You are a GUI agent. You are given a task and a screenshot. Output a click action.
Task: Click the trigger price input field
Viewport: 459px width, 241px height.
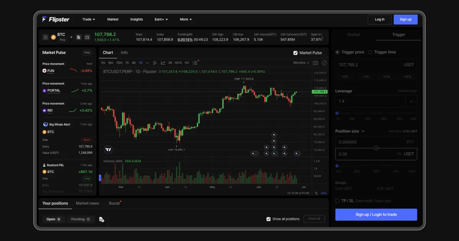(x=376, y=65)
